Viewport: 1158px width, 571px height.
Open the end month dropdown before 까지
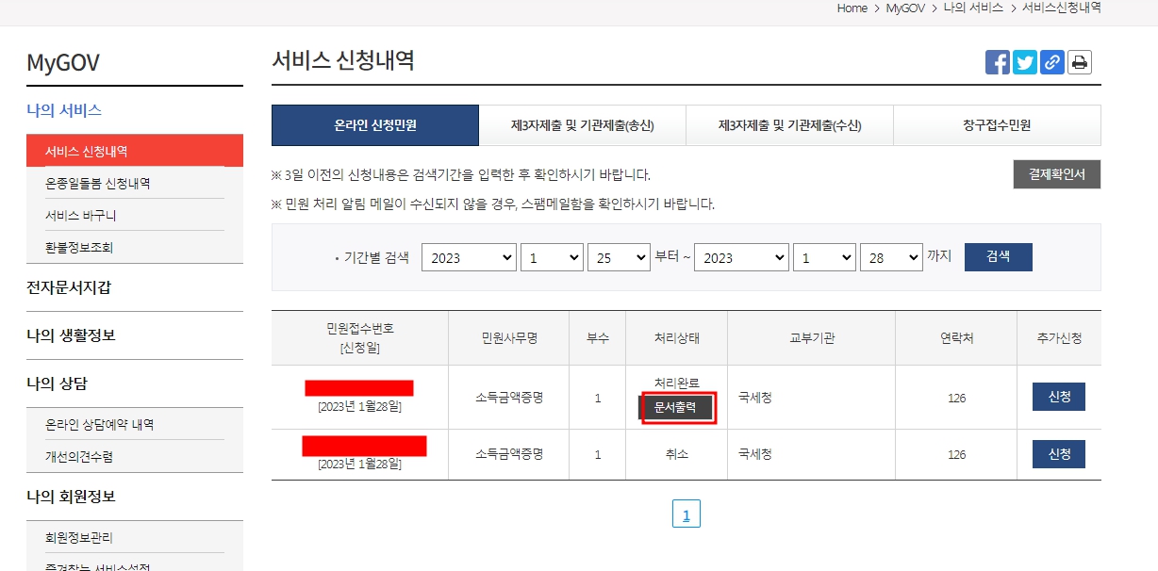pos(824,256)
